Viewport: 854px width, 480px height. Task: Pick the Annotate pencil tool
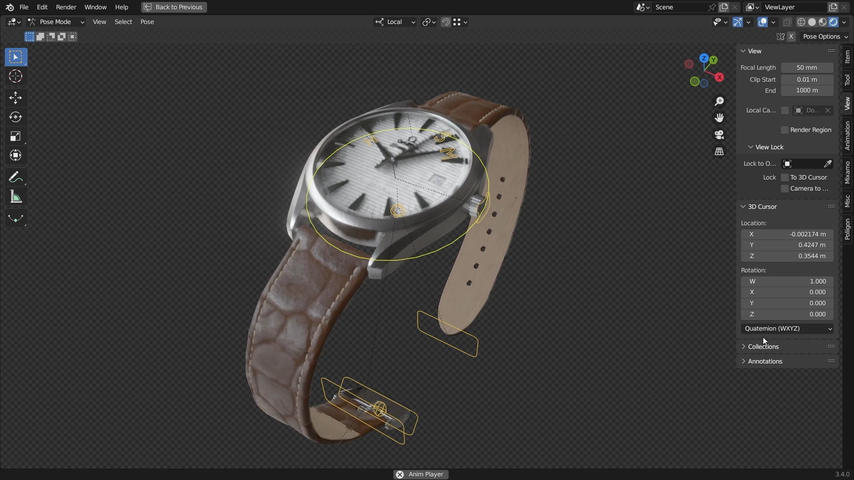[x=16, y=177]
